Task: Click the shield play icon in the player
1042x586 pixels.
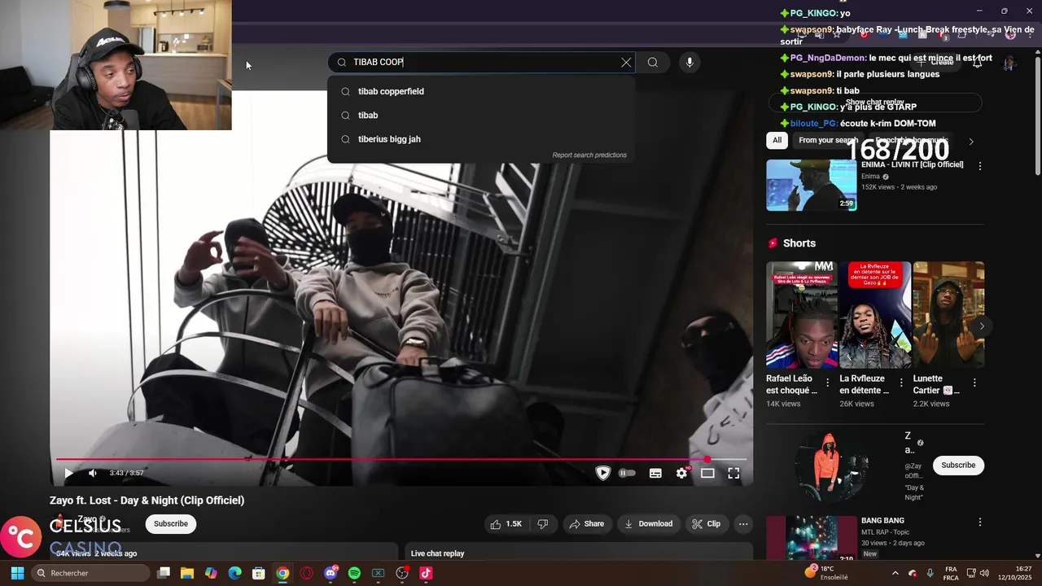Action: click(602, 473)
